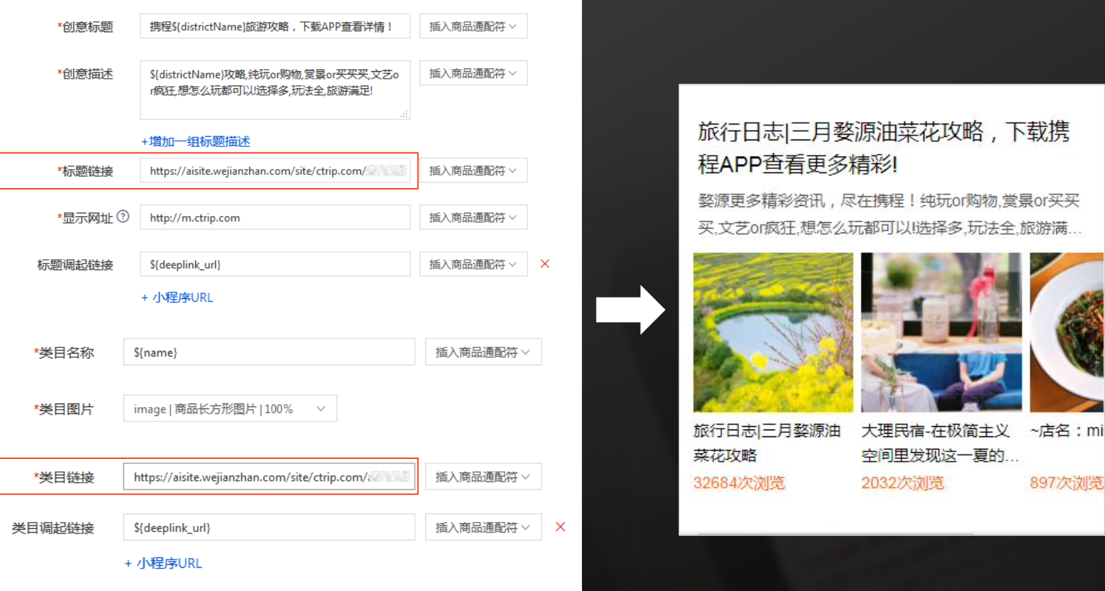Open 插入商品通配符 dropdown for 创意标题
This screenshot has height=591, width=1105.
tap(472, 27)
